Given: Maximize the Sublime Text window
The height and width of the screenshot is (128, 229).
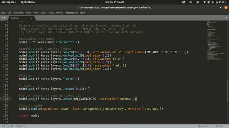Looking at the screenshot, I should (x=220, y=7).
